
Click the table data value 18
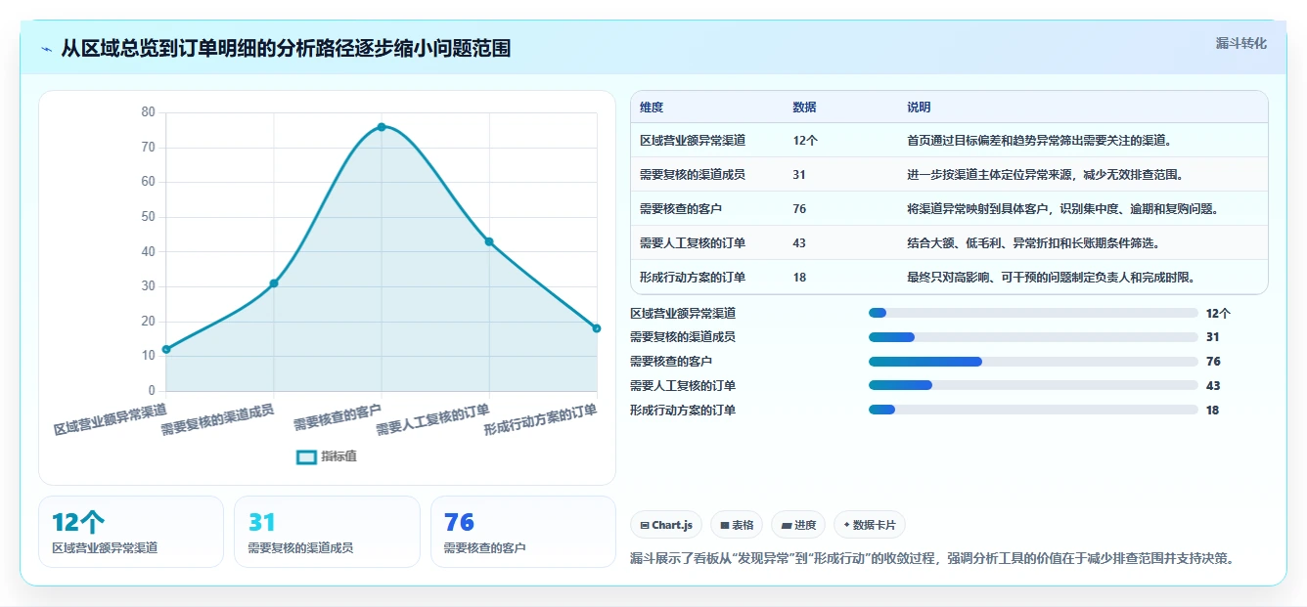[x=800, y=278]
